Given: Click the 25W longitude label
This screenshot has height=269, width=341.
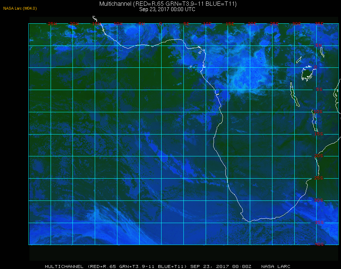Looking at the screenshot, I should (x=52, y=24).
